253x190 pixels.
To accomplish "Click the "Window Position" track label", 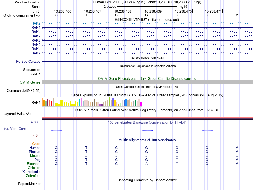I will tap(28, 2).
